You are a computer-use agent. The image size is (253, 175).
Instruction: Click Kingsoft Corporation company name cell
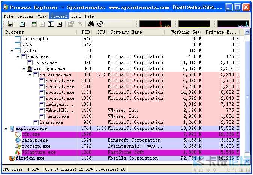coord(134,140)
